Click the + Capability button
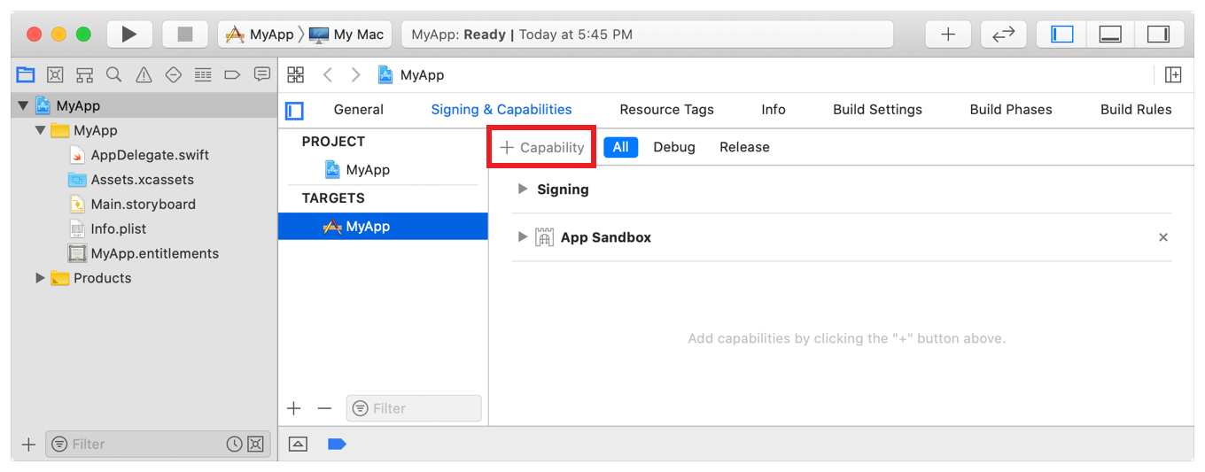This screenshot has height=472, width=1205. pos(541,148)
